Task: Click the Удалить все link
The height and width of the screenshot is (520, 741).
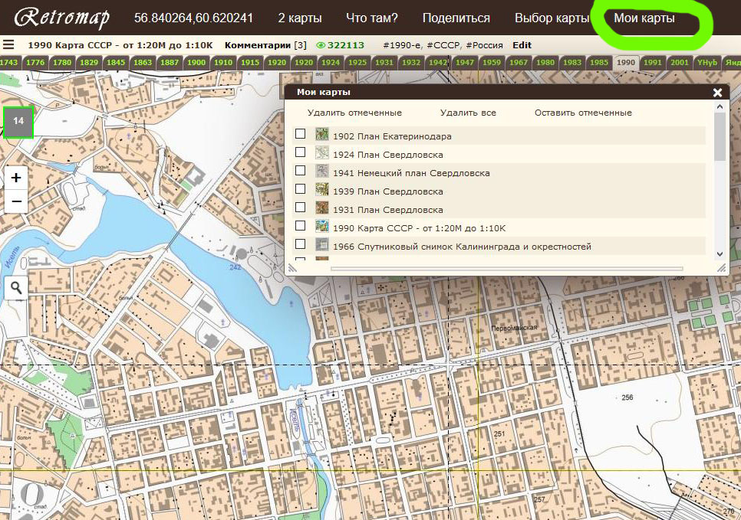Action: (x=468, y=113)
